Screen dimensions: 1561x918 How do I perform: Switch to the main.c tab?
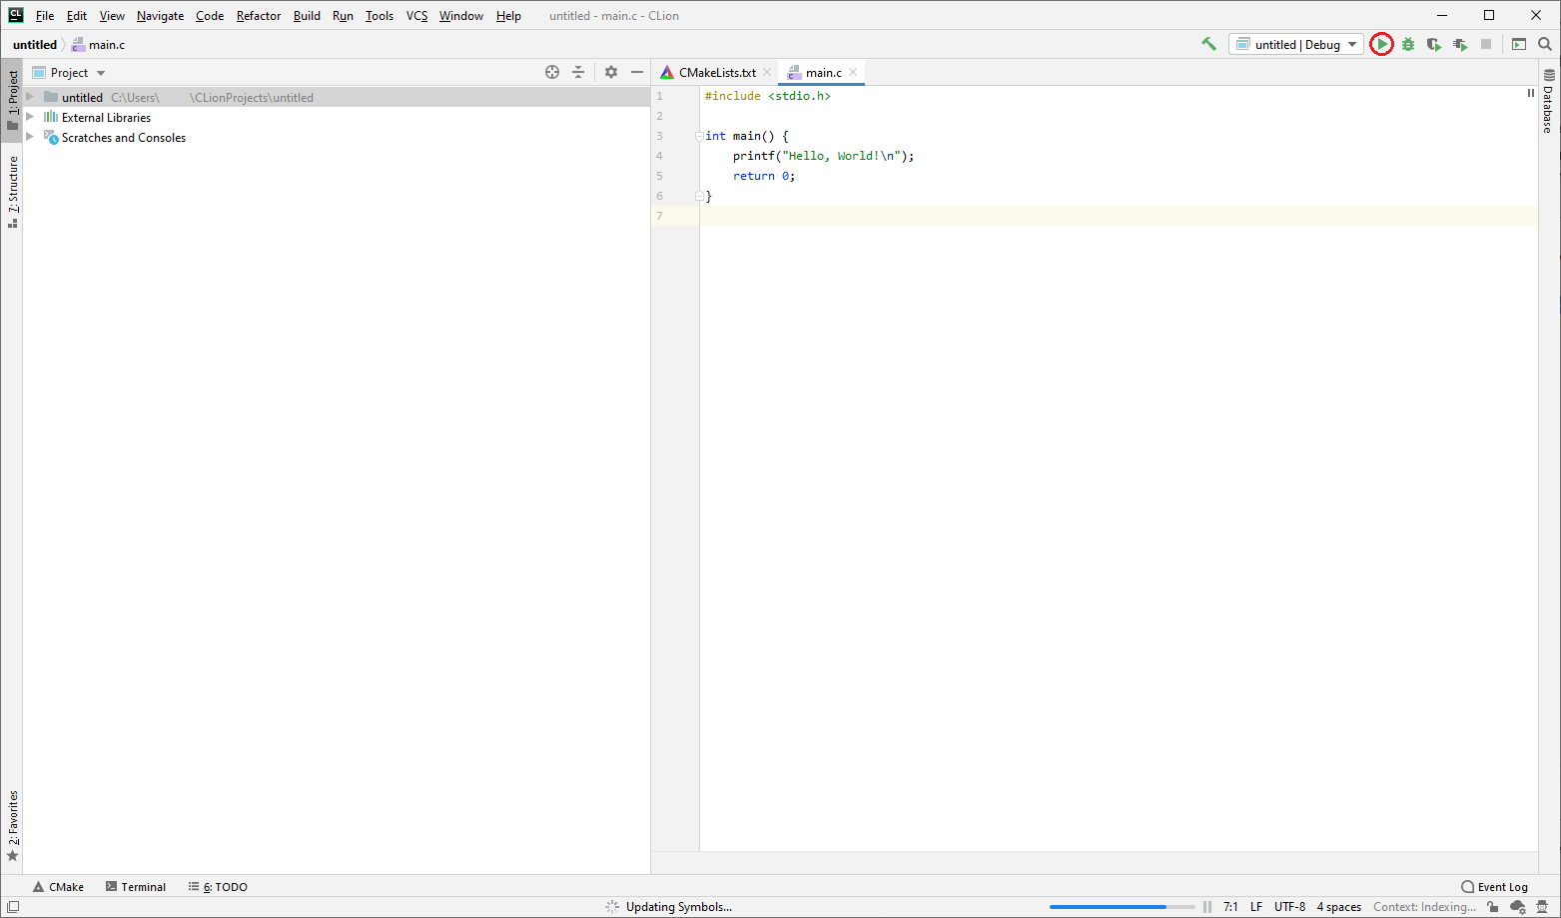click(824, 72)
